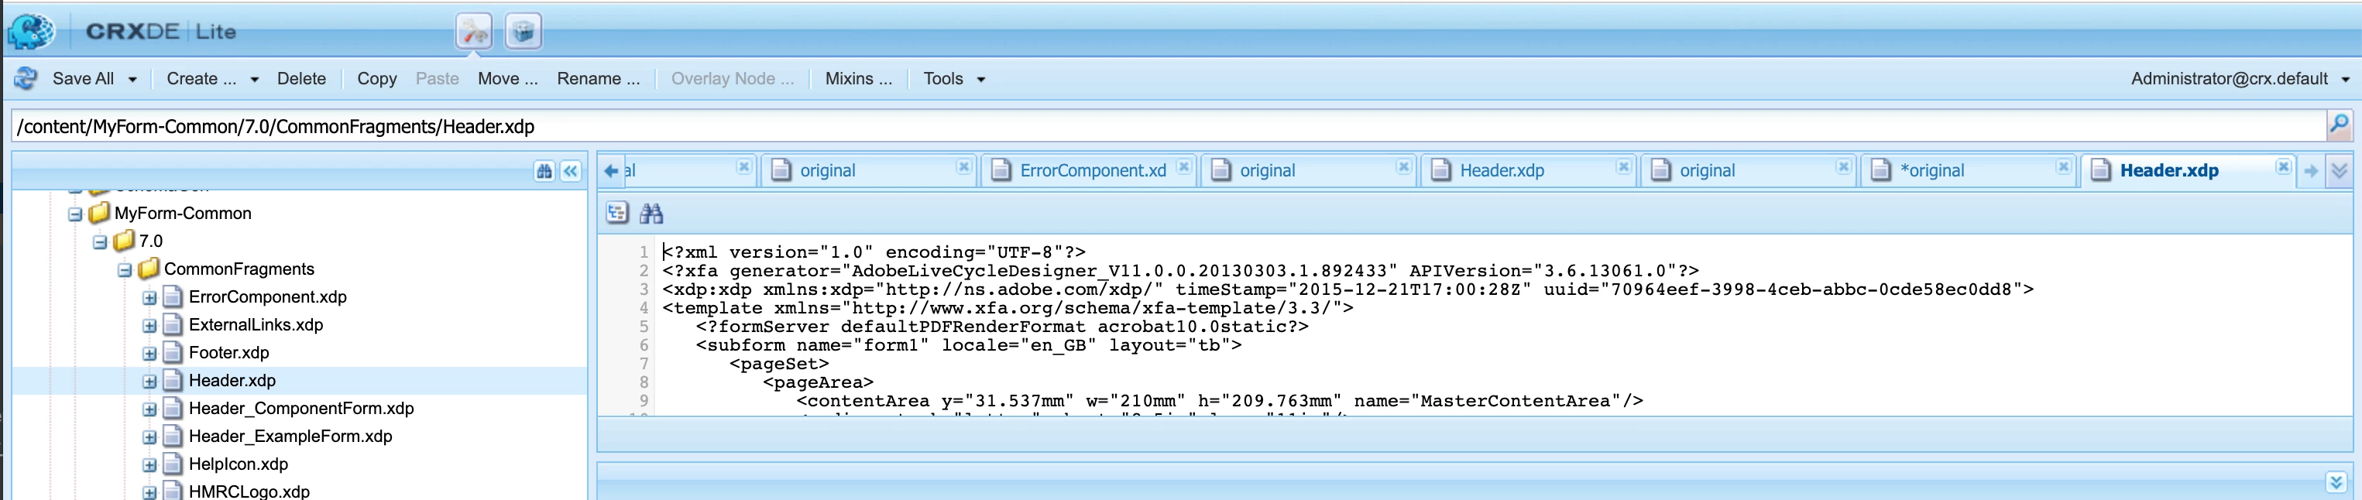
Task: Open the Administrator@crx.default dropdown arrow
Action: click(x=2345, y=80)
